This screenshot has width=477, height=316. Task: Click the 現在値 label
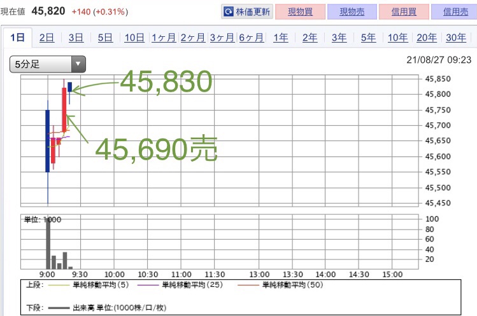tap(13, 12)
